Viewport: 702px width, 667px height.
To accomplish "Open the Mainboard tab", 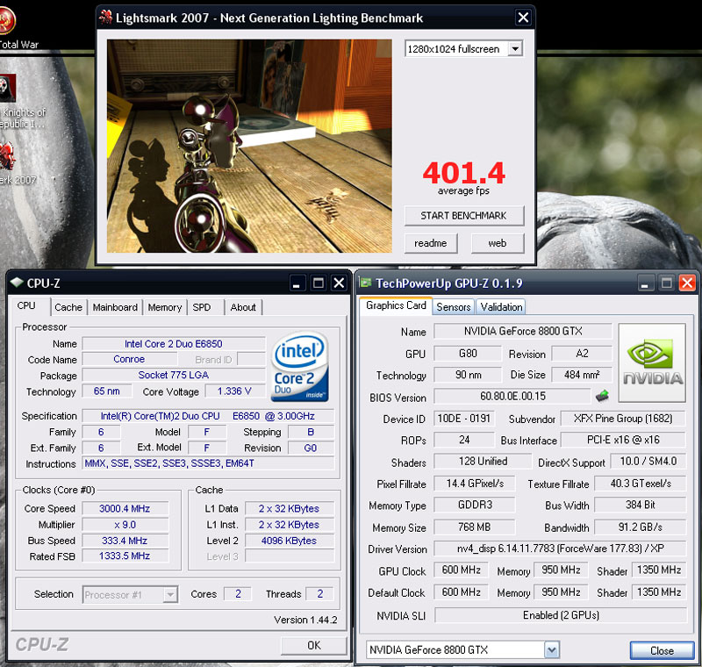I will pyautogui.click(x=115, y=307).
